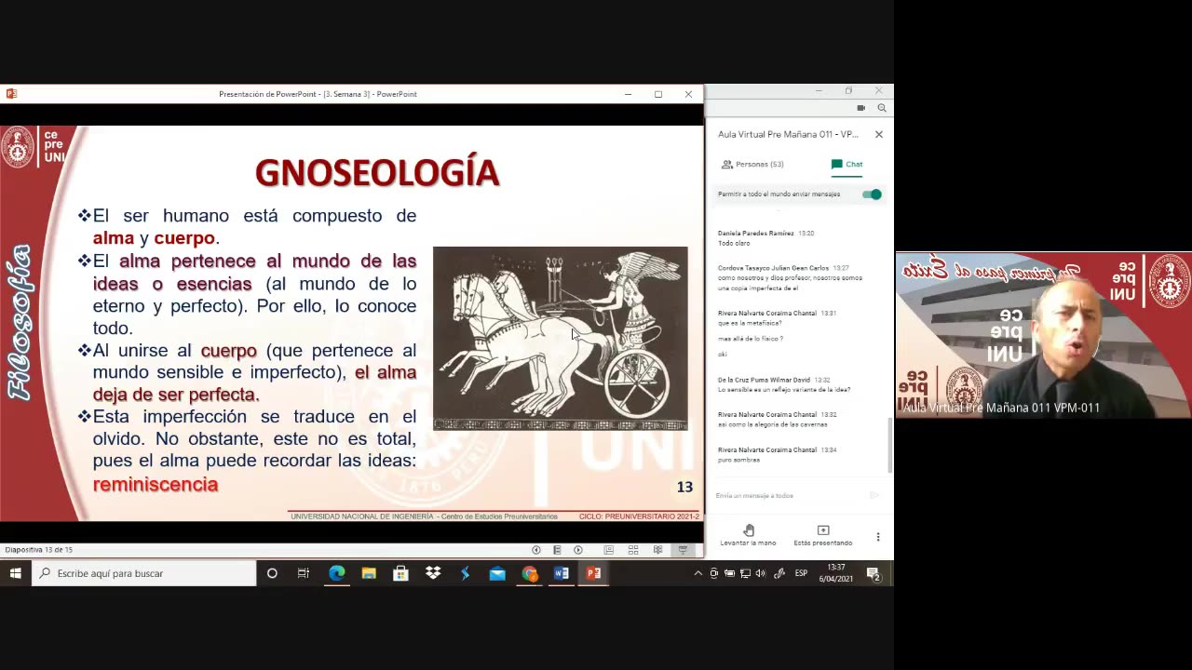Send the chat message arrow

pos(874,496)
